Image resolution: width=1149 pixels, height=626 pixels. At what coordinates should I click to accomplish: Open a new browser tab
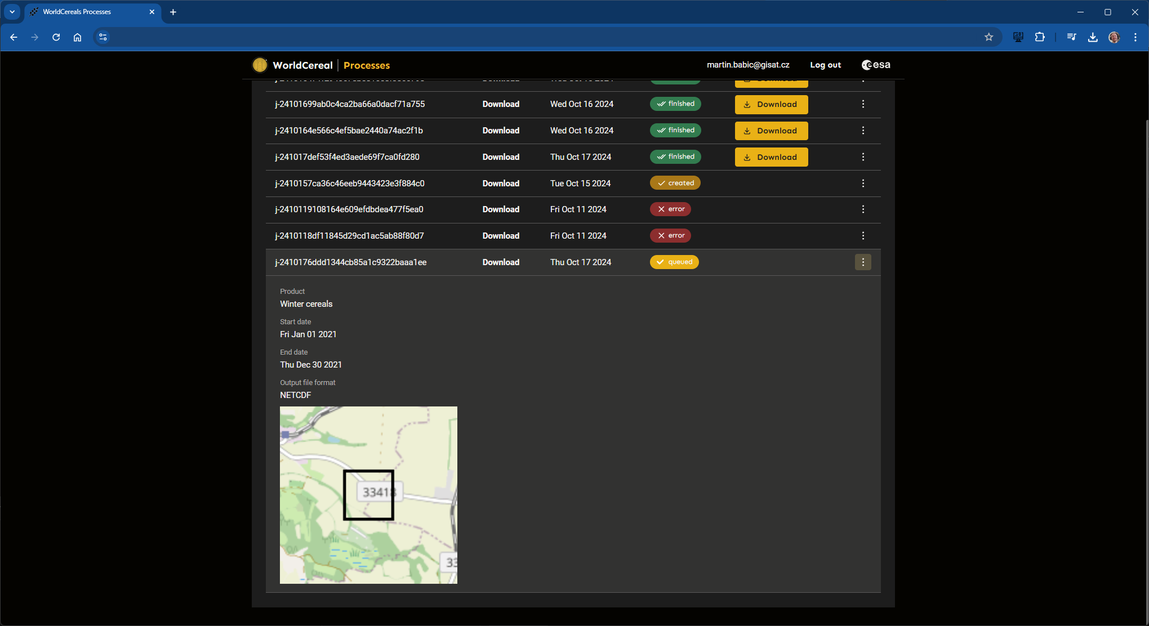pyautogui.click(x=173, y=12)
